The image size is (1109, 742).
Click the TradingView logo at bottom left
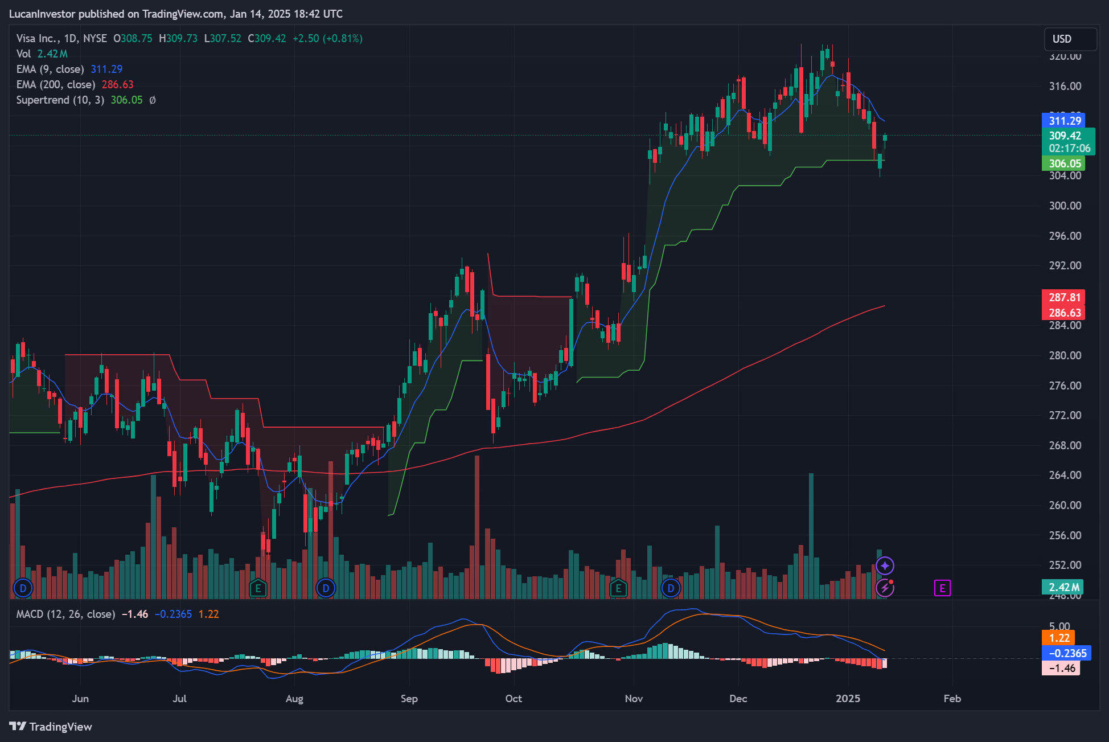[x=51, y=726]
